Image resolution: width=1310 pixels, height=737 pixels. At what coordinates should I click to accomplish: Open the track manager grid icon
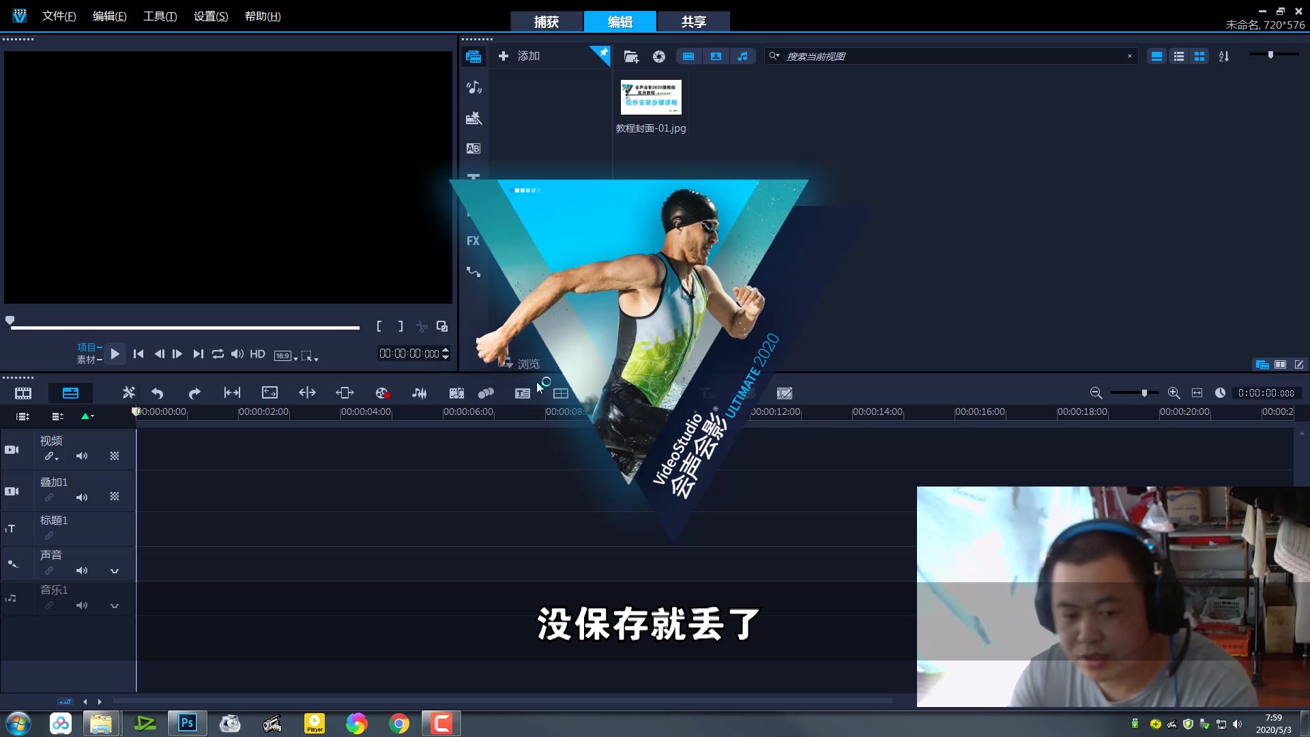[x=561, y=393]
